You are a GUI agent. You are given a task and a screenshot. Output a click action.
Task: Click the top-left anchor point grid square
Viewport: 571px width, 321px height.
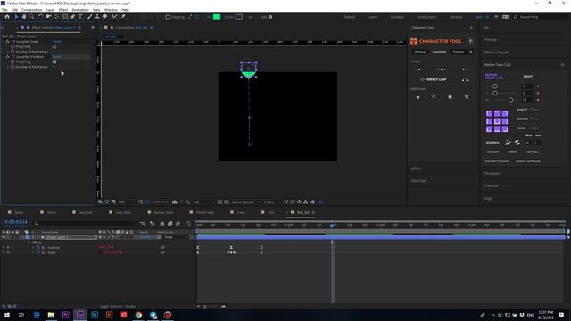[489, 113]
